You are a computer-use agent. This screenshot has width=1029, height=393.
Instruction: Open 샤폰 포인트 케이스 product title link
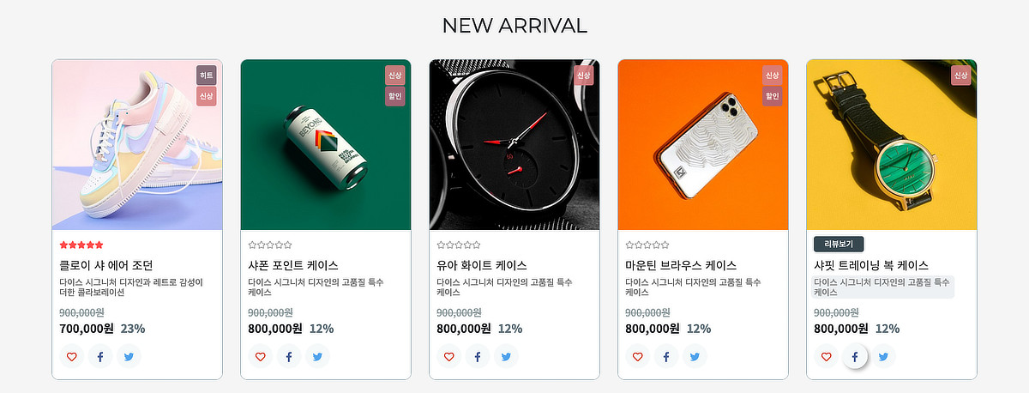[x=293, y=265]
